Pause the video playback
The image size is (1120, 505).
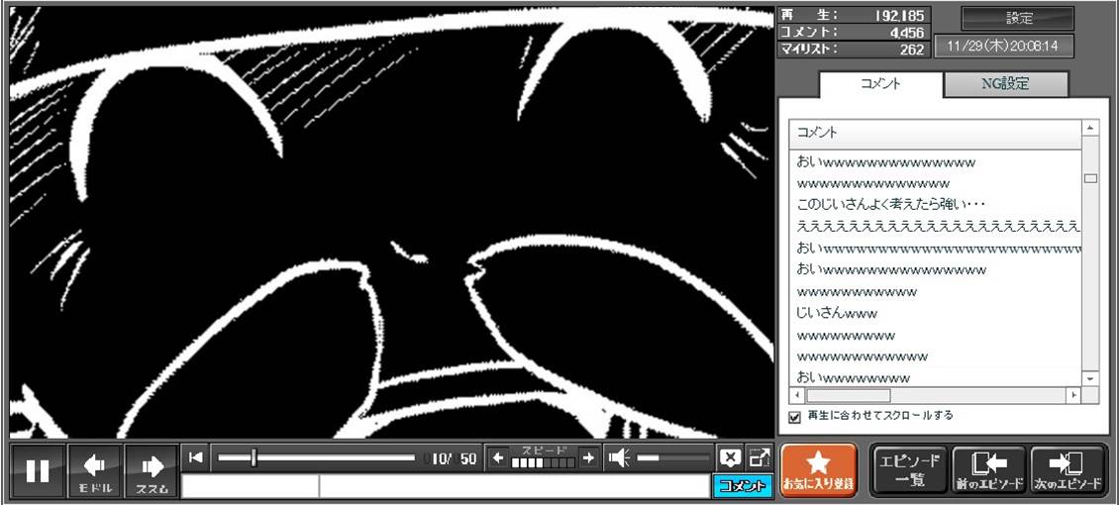pyautogui.click(x=38, y=471)
